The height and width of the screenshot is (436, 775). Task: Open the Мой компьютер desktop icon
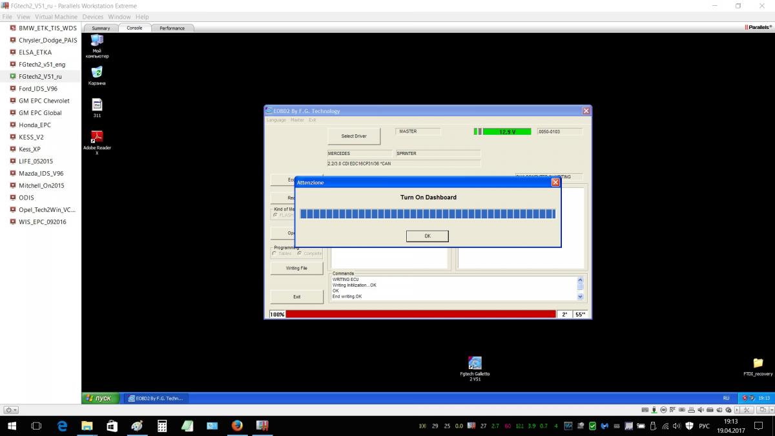pyautogui.click(x=97, y=46)
